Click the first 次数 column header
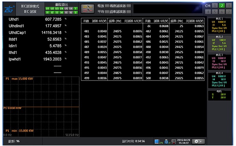Viewport: 236px width, 146px height. click(86, 21)
